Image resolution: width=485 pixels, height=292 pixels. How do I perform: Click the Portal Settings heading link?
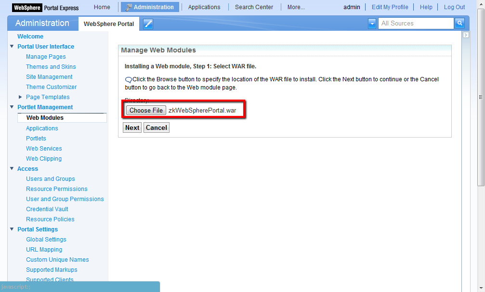click(38, 229)
